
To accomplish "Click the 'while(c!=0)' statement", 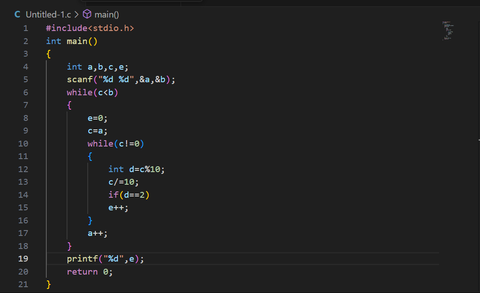I will pyautogui.click(x=116, y=144).
